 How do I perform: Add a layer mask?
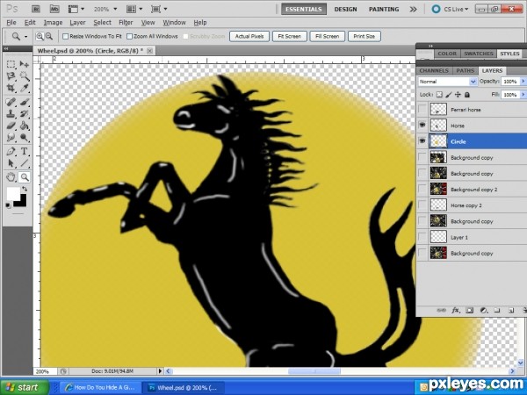(x=470, y=311)
